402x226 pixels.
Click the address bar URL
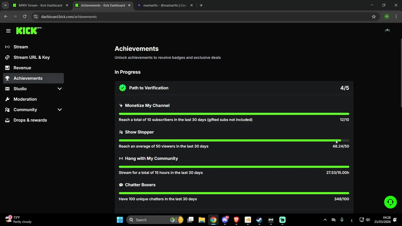point(69,17)
